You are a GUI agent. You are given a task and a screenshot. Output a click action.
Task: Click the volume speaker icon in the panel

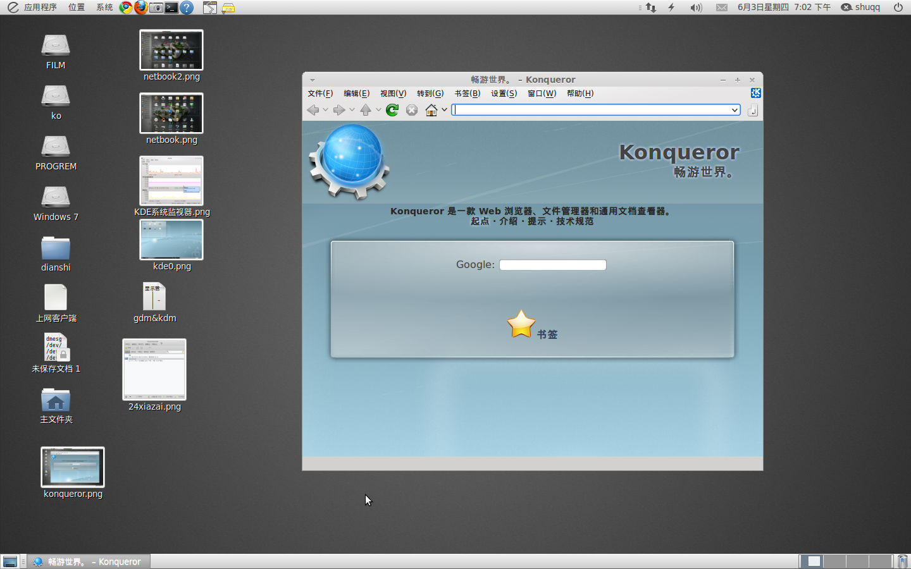coord(697,8)
